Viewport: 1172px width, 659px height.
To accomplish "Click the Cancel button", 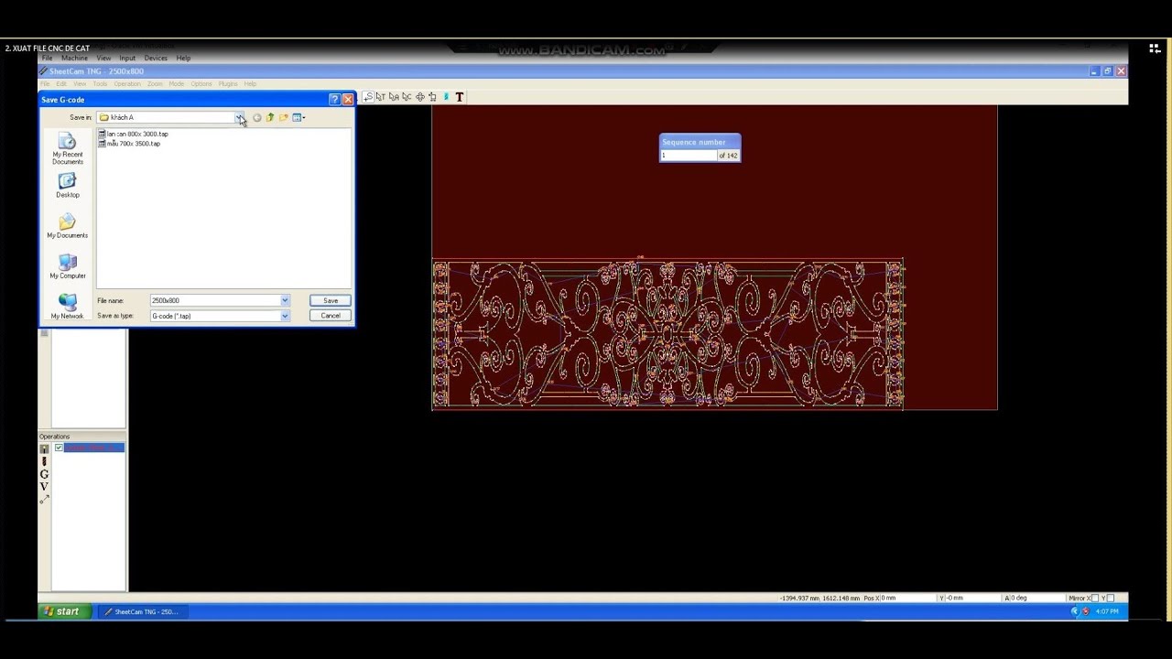I will click(331, 316).
